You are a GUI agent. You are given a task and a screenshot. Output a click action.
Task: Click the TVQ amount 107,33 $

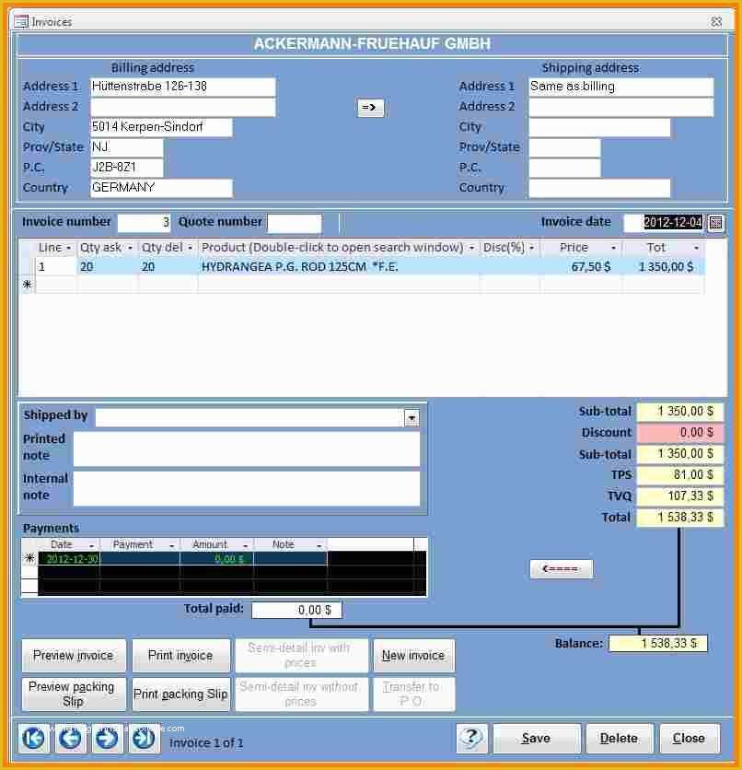(679, 496)
